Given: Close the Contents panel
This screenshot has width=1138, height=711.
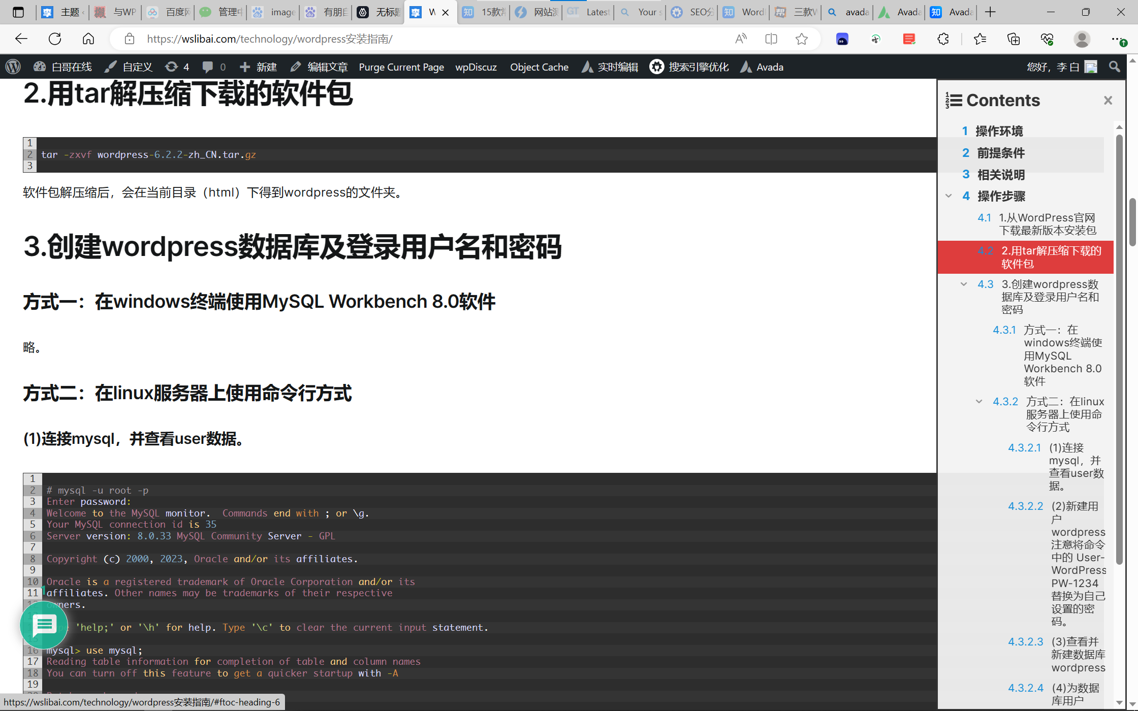Looking at the screenshot, I should click(x=1108, y=101).
